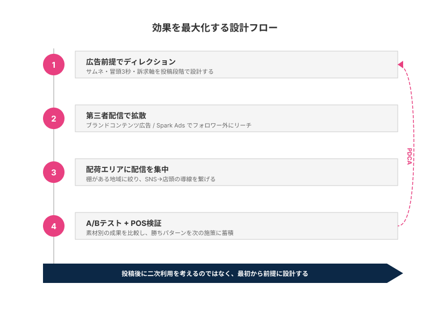This screenshot has height=312, width=430.
Task: Select the numbered circle for step 3
Action: (x=54, y=173)
